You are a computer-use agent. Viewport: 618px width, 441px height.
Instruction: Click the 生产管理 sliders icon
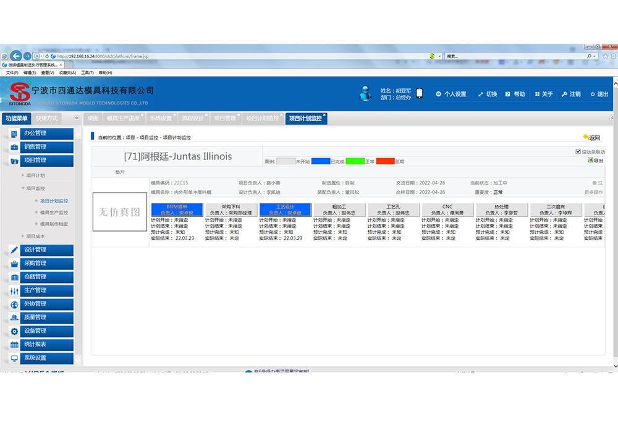(x=14, y=290)
